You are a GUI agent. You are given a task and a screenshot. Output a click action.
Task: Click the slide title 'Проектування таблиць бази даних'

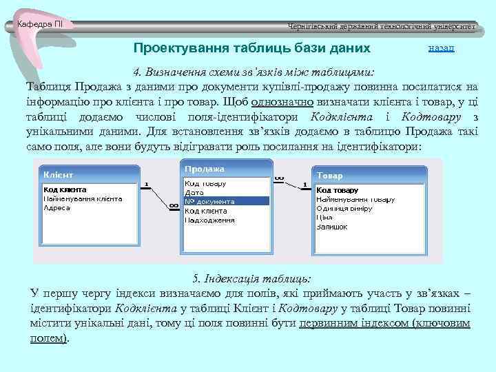(x=252, y=48)
